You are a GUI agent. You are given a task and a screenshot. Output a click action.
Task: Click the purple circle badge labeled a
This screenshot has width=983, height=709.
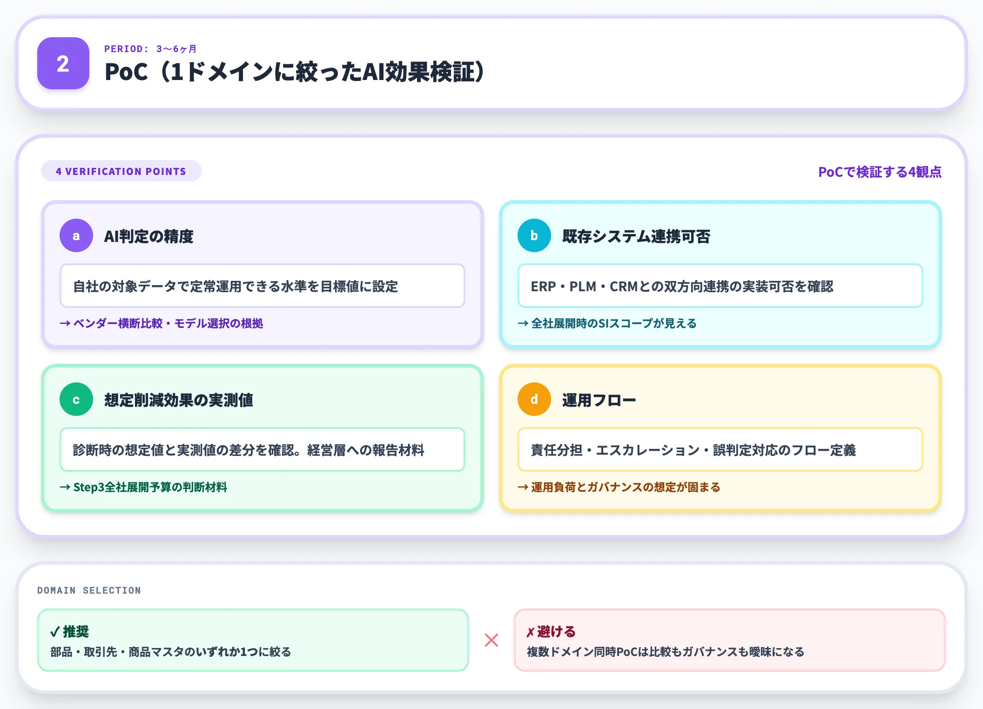tap(76, 235)
